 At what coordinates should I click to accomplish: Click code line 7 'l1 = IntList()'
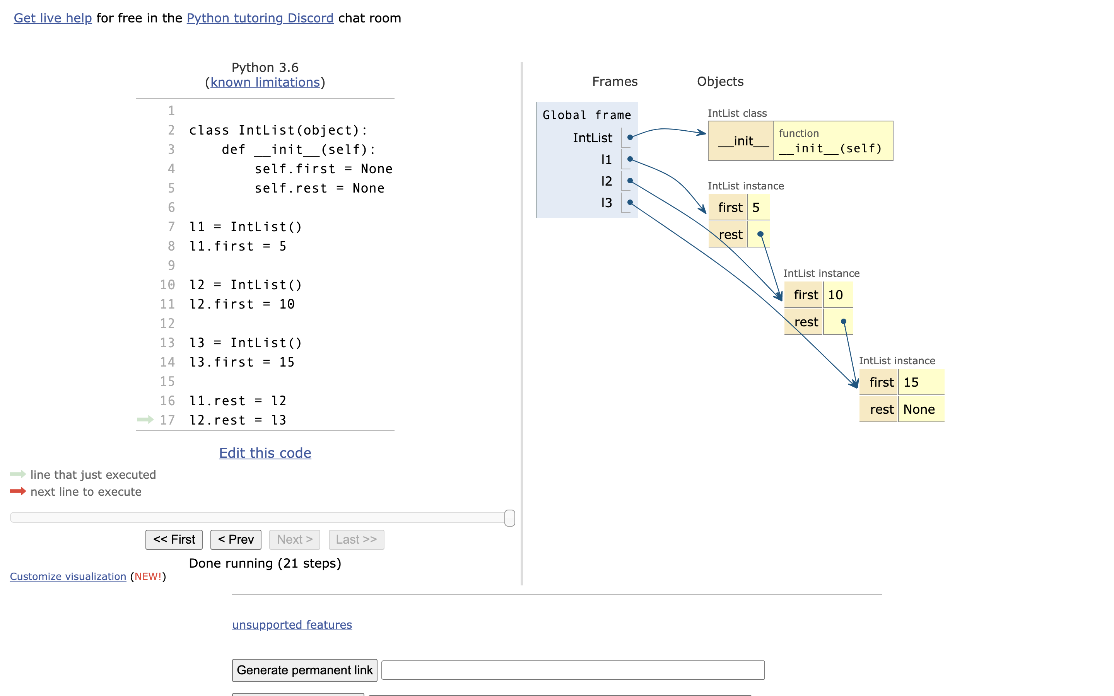tap(245, 227)
